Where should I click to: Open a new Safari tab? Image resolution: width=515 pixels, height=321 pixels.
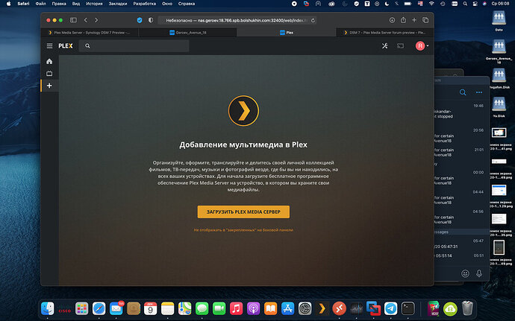[414, 20]
